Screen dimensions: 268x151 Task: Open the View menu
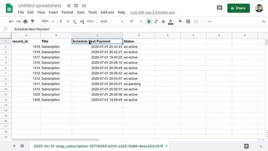[x=41, y=12]
